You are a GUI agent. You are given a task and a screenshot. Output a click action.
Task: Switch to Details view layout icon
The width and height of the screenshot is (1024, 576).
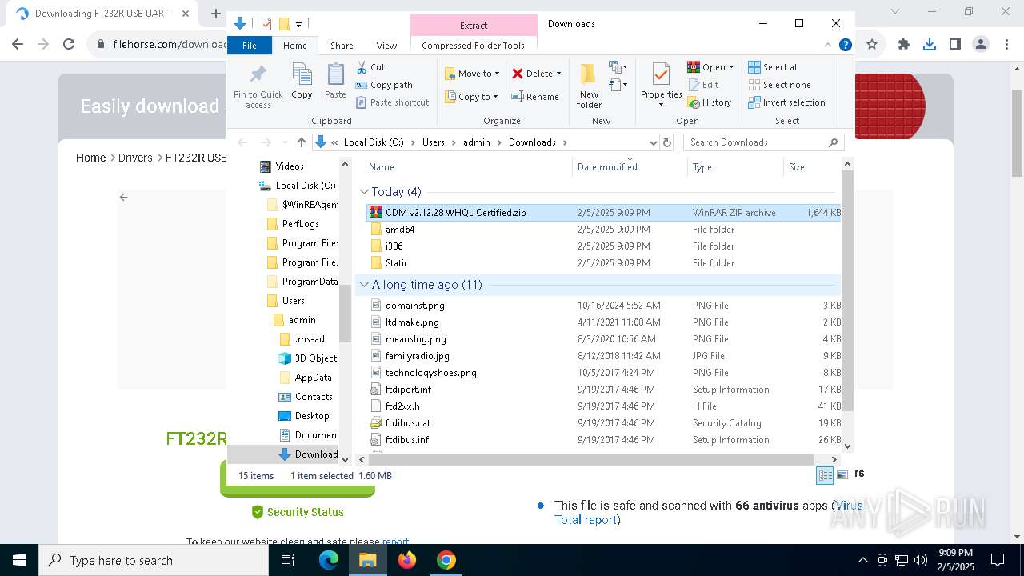pos(824,476)
